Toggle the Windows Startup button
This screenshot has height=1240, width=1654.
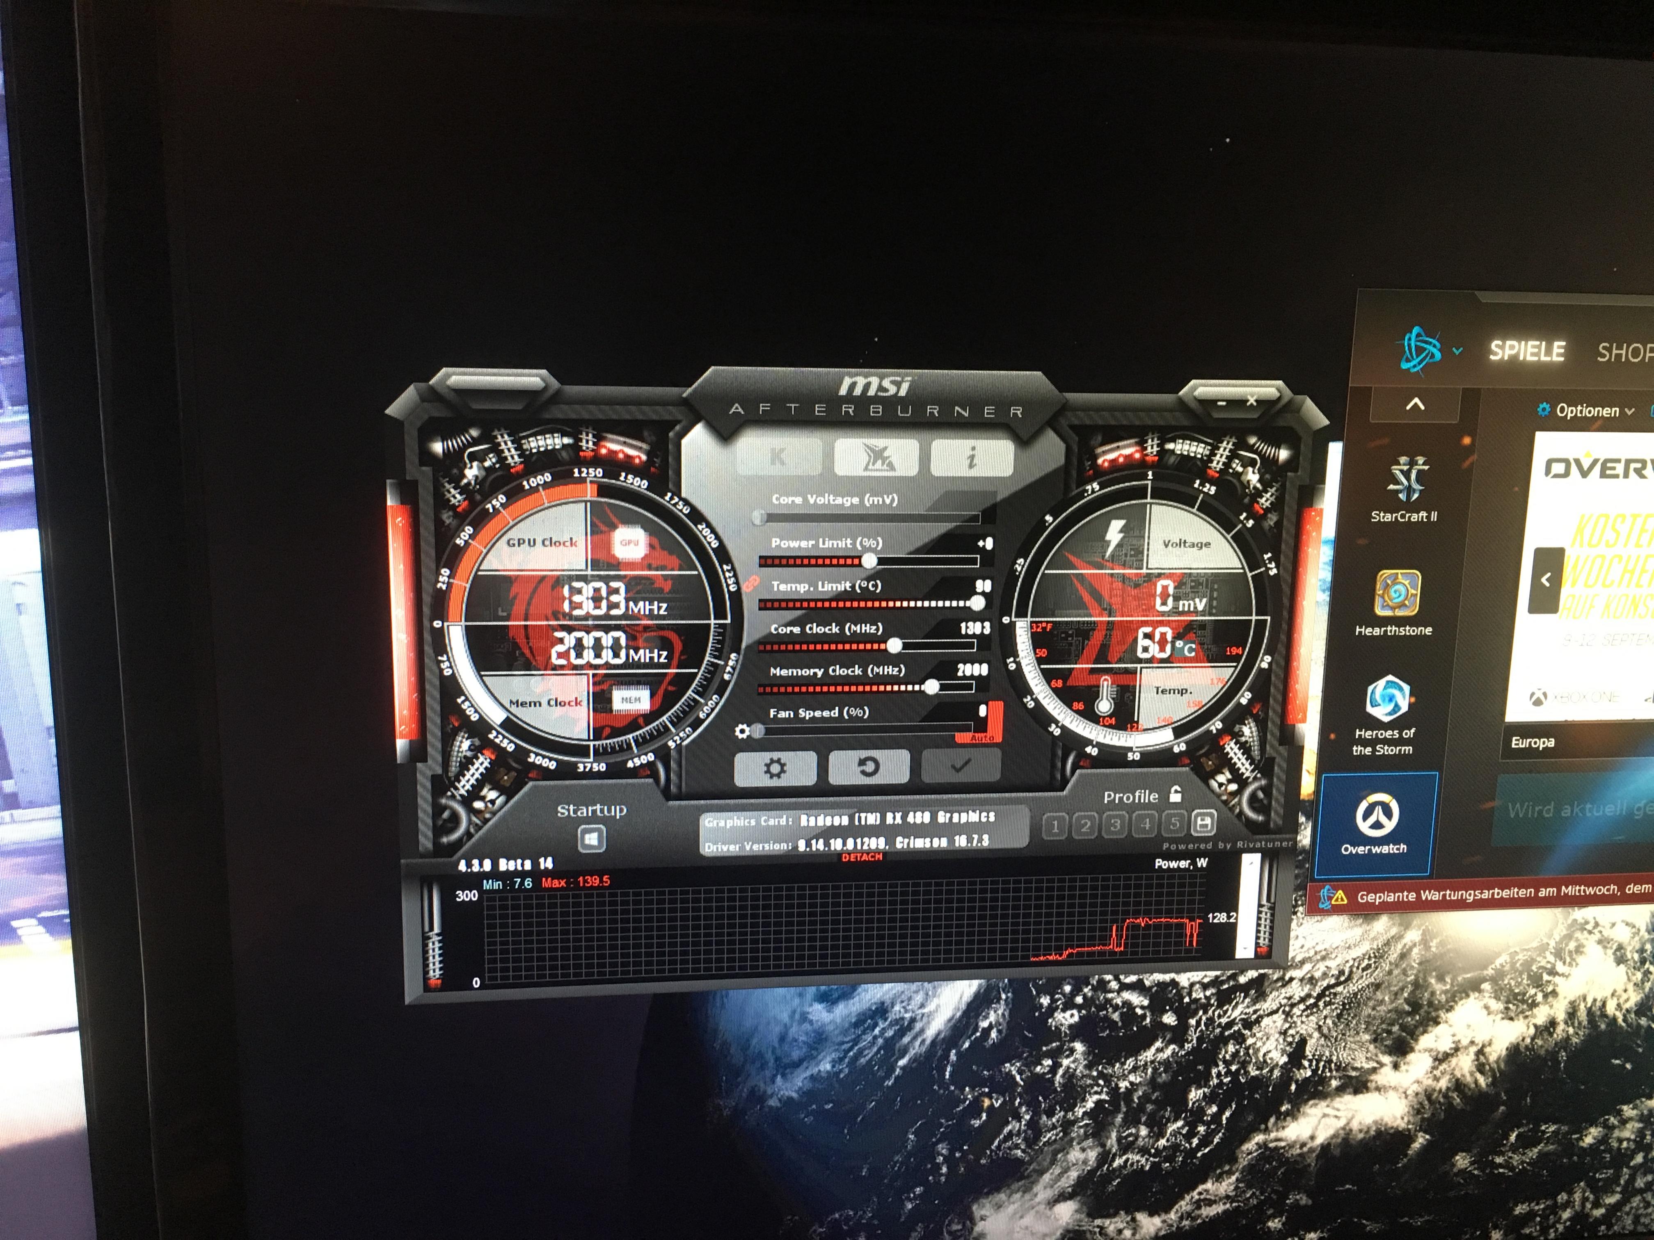tap(591, 838)
